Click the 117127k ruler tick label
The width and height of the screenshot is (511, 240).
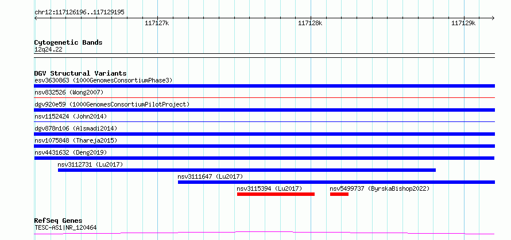click(x=157, y=23)
